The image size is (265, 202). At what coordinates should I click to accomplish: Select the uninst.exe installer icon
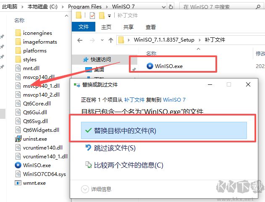tap(18, 139)
